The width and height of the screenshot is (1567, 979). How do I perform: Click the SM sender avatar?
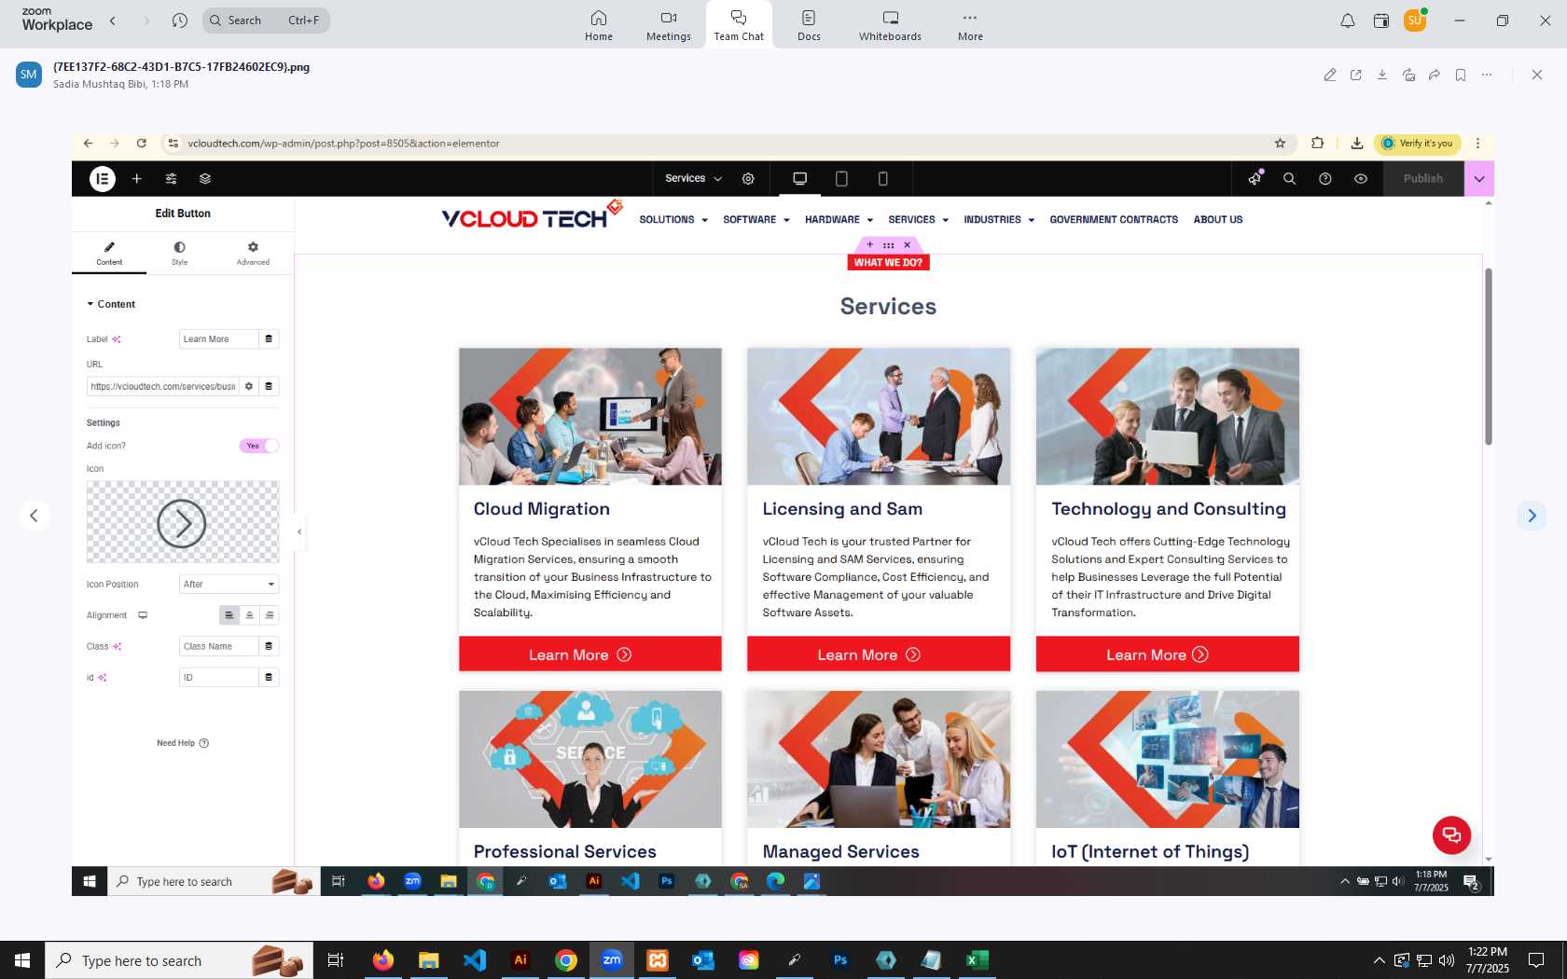tap(29, 75)
